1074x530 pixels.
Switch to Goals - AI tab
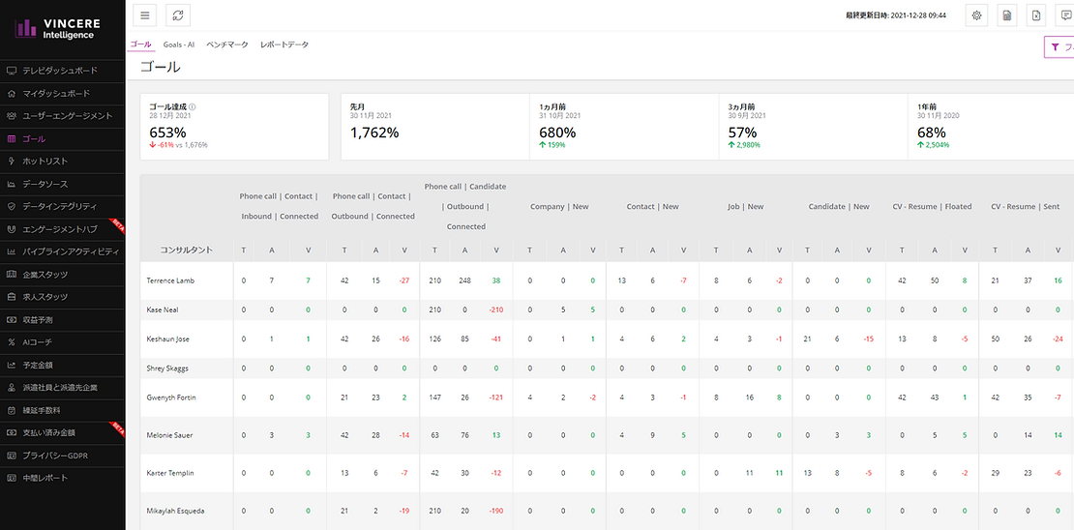pyautogui.click(x=179, y=44)
